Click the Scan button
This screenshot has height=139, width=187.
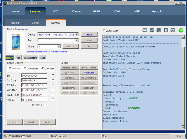pos(89,34)
